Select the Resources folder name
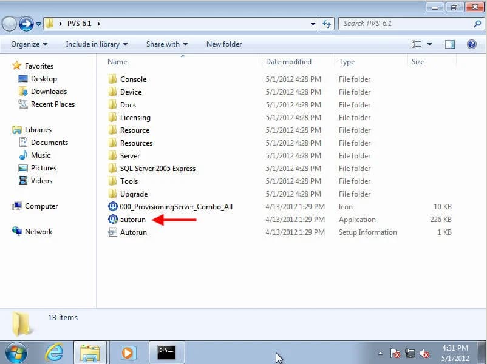The width and height of the screenshot is (487, 364). [x=137, y=143]
